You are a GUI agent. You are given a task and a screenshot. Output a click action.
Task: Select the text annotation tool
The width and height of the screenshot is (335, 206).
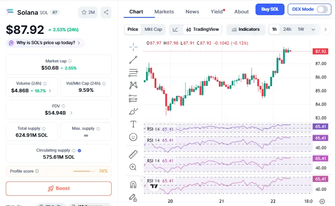click(133, 124)
